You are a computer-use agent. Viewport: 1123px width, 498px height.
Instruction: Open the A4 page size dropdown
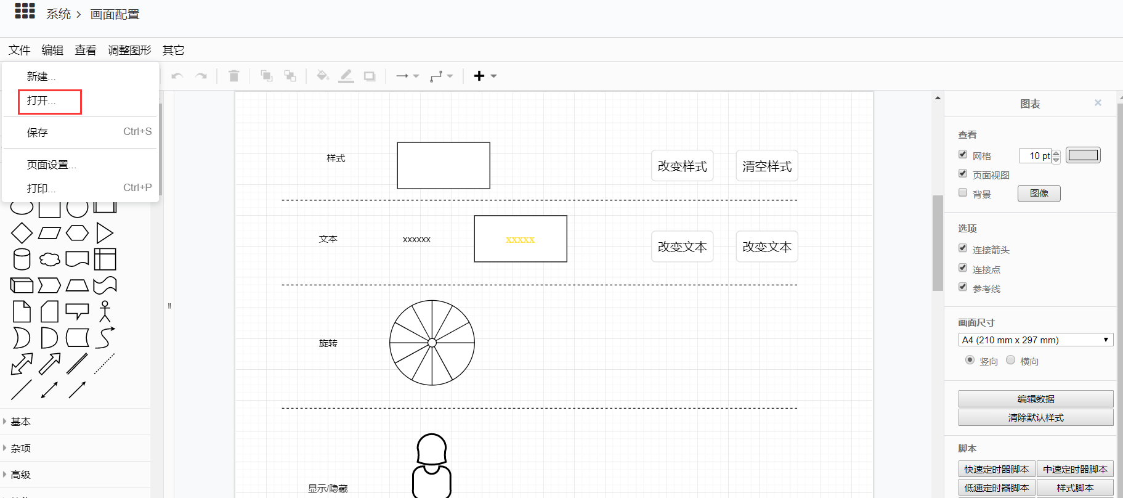[1035, 340]
